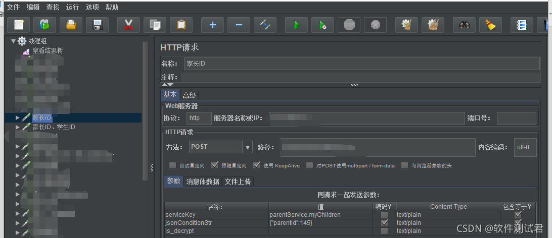552x238 pixels.
Task: Click the is_decrypt parameter name cell
Action: 216,230
